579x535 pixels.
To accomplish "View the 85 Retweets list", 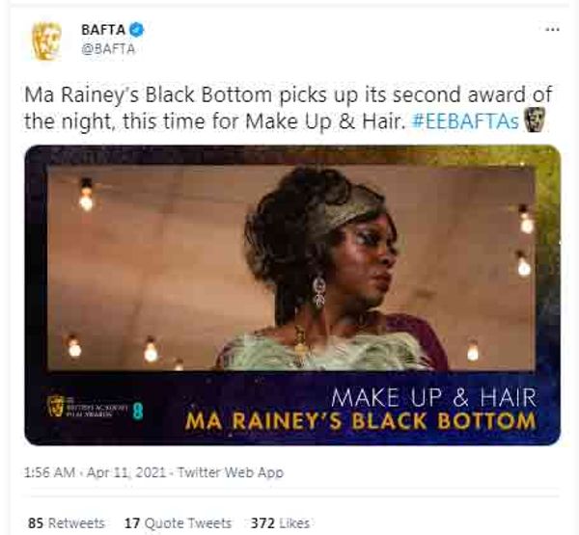I will [x=67, y=523].
